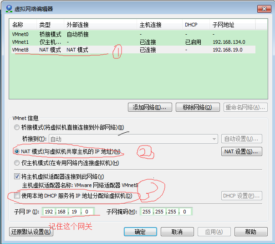Choose the NAT 模式 radio option
275x244 pixels.
tap(17, 151)
